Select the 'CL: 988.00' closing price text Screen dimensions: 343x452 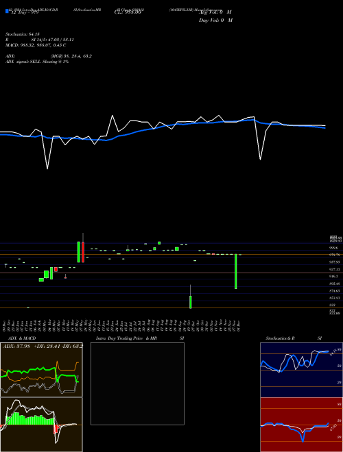click(128, 12)
